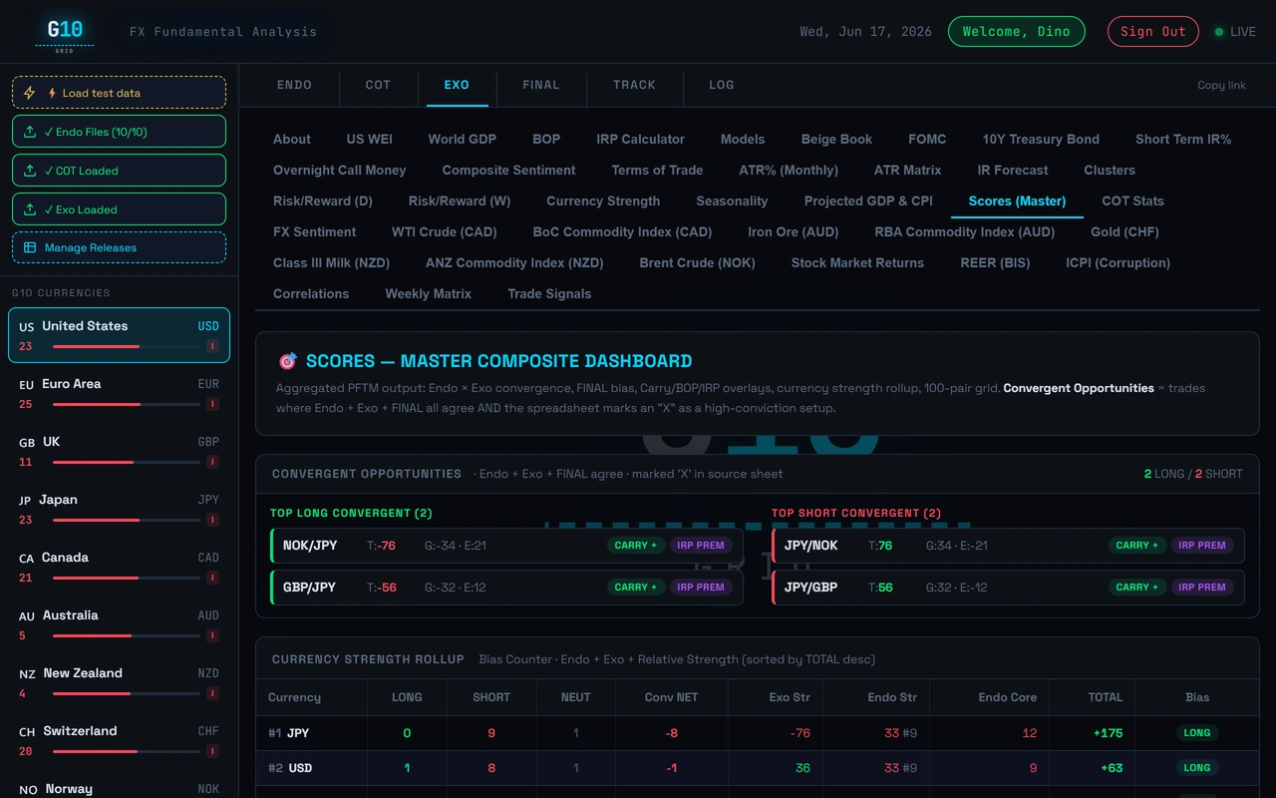
Task: Click the target icon beside Scores dashboard title
Action: (x=287, y=361)
